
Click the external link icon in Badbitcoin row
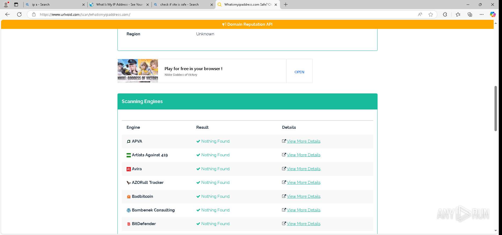click(x=284, y=196)
